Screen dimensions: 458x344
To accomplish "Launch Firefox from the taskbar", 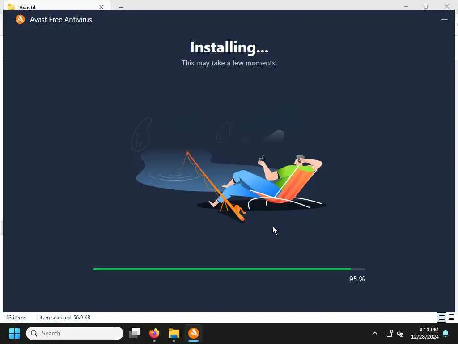I will coord(154,333).
